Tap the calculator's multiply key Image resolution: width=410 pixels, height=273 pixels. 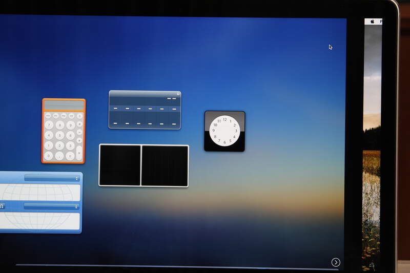point(79,124)
